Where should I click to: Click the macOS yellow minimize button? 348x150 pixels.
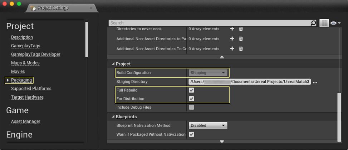click(x=12, y=4)
